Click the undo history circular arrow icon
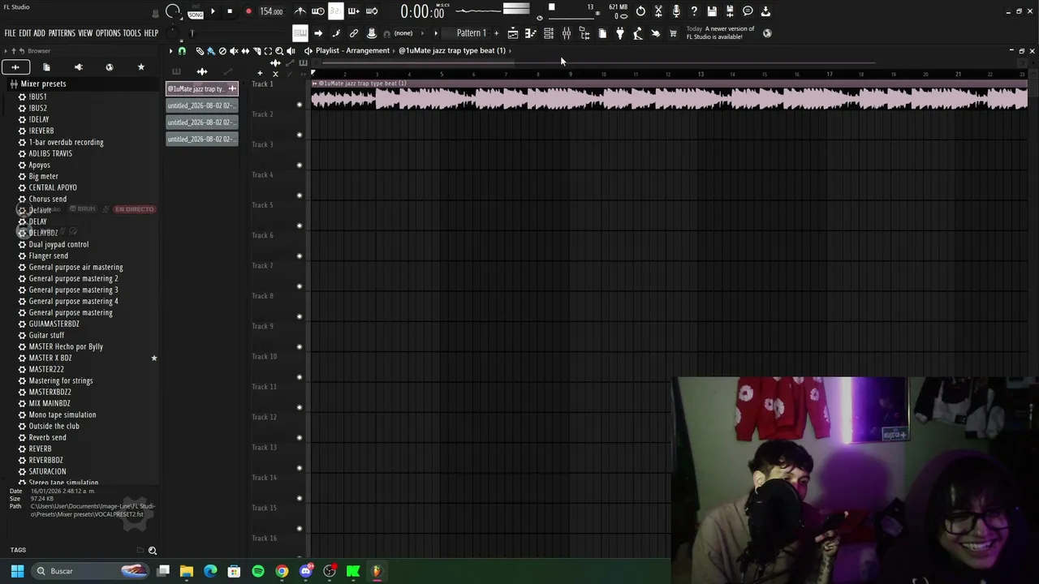Image resolution: width=1039 pixels, height=584 pixels. pyautogui.click(x=640, y=11)
